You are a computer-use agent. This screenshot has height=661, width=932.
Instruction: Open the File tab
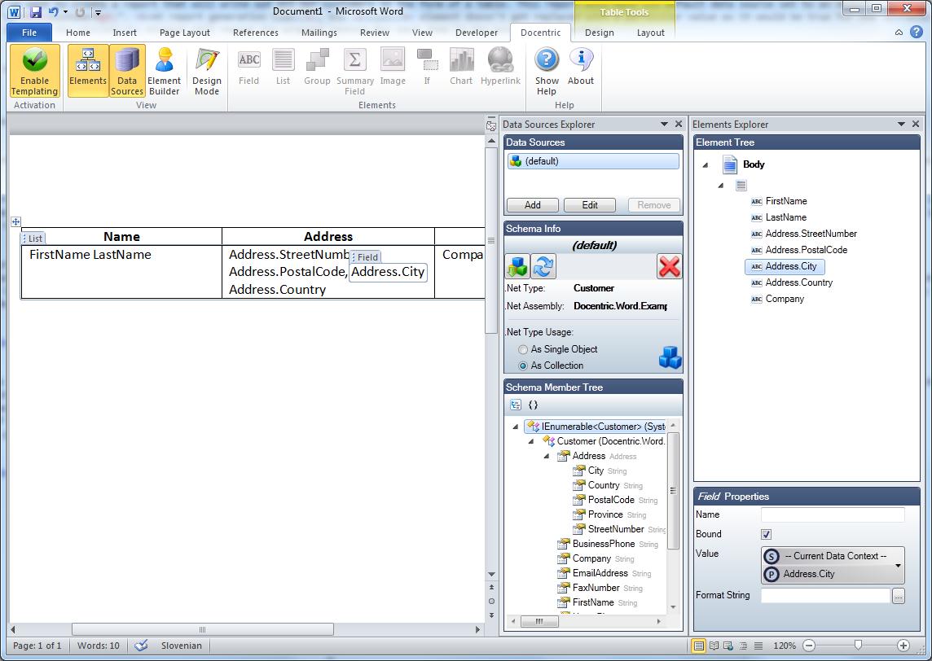click(29, 33)
